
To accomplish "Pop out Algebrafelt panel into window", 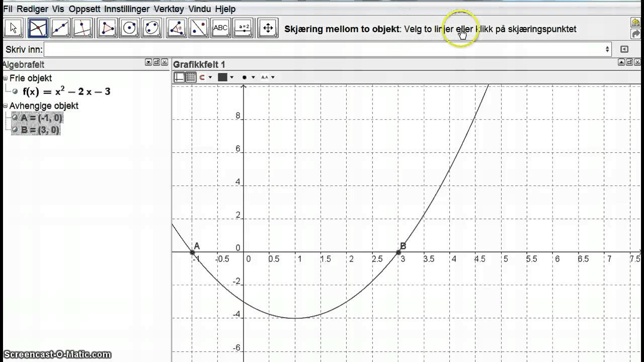I will [156, 62].
